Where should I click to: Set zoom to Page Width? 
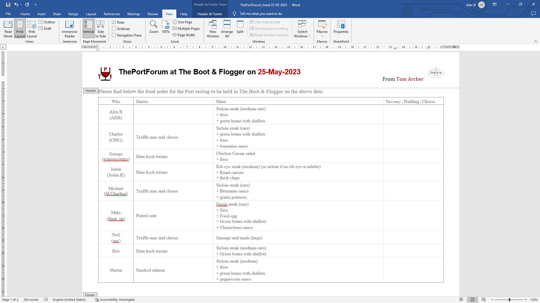click(184, 35)
